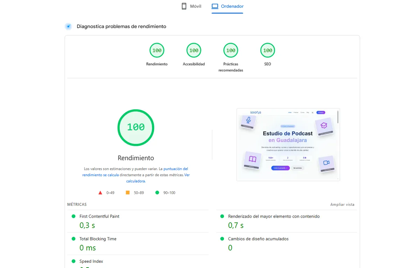420x268 pixels.
Task: Click the green dot beside Cambios de diseño acumulados
Action: coord(222,239)
